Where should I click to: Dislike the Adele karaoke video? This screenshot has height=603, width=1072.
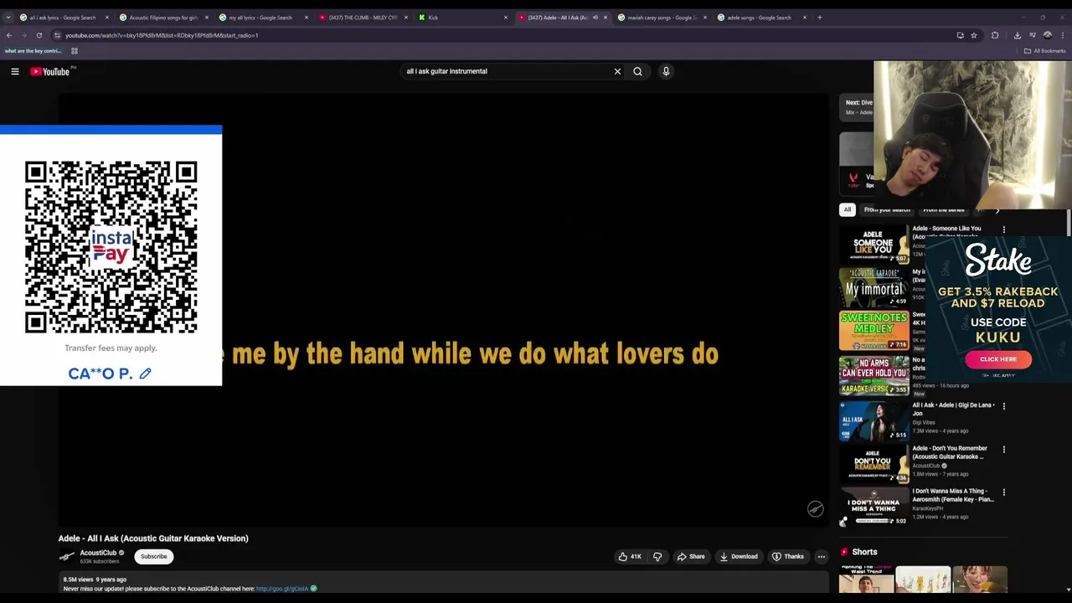click(x=657, y=556)
